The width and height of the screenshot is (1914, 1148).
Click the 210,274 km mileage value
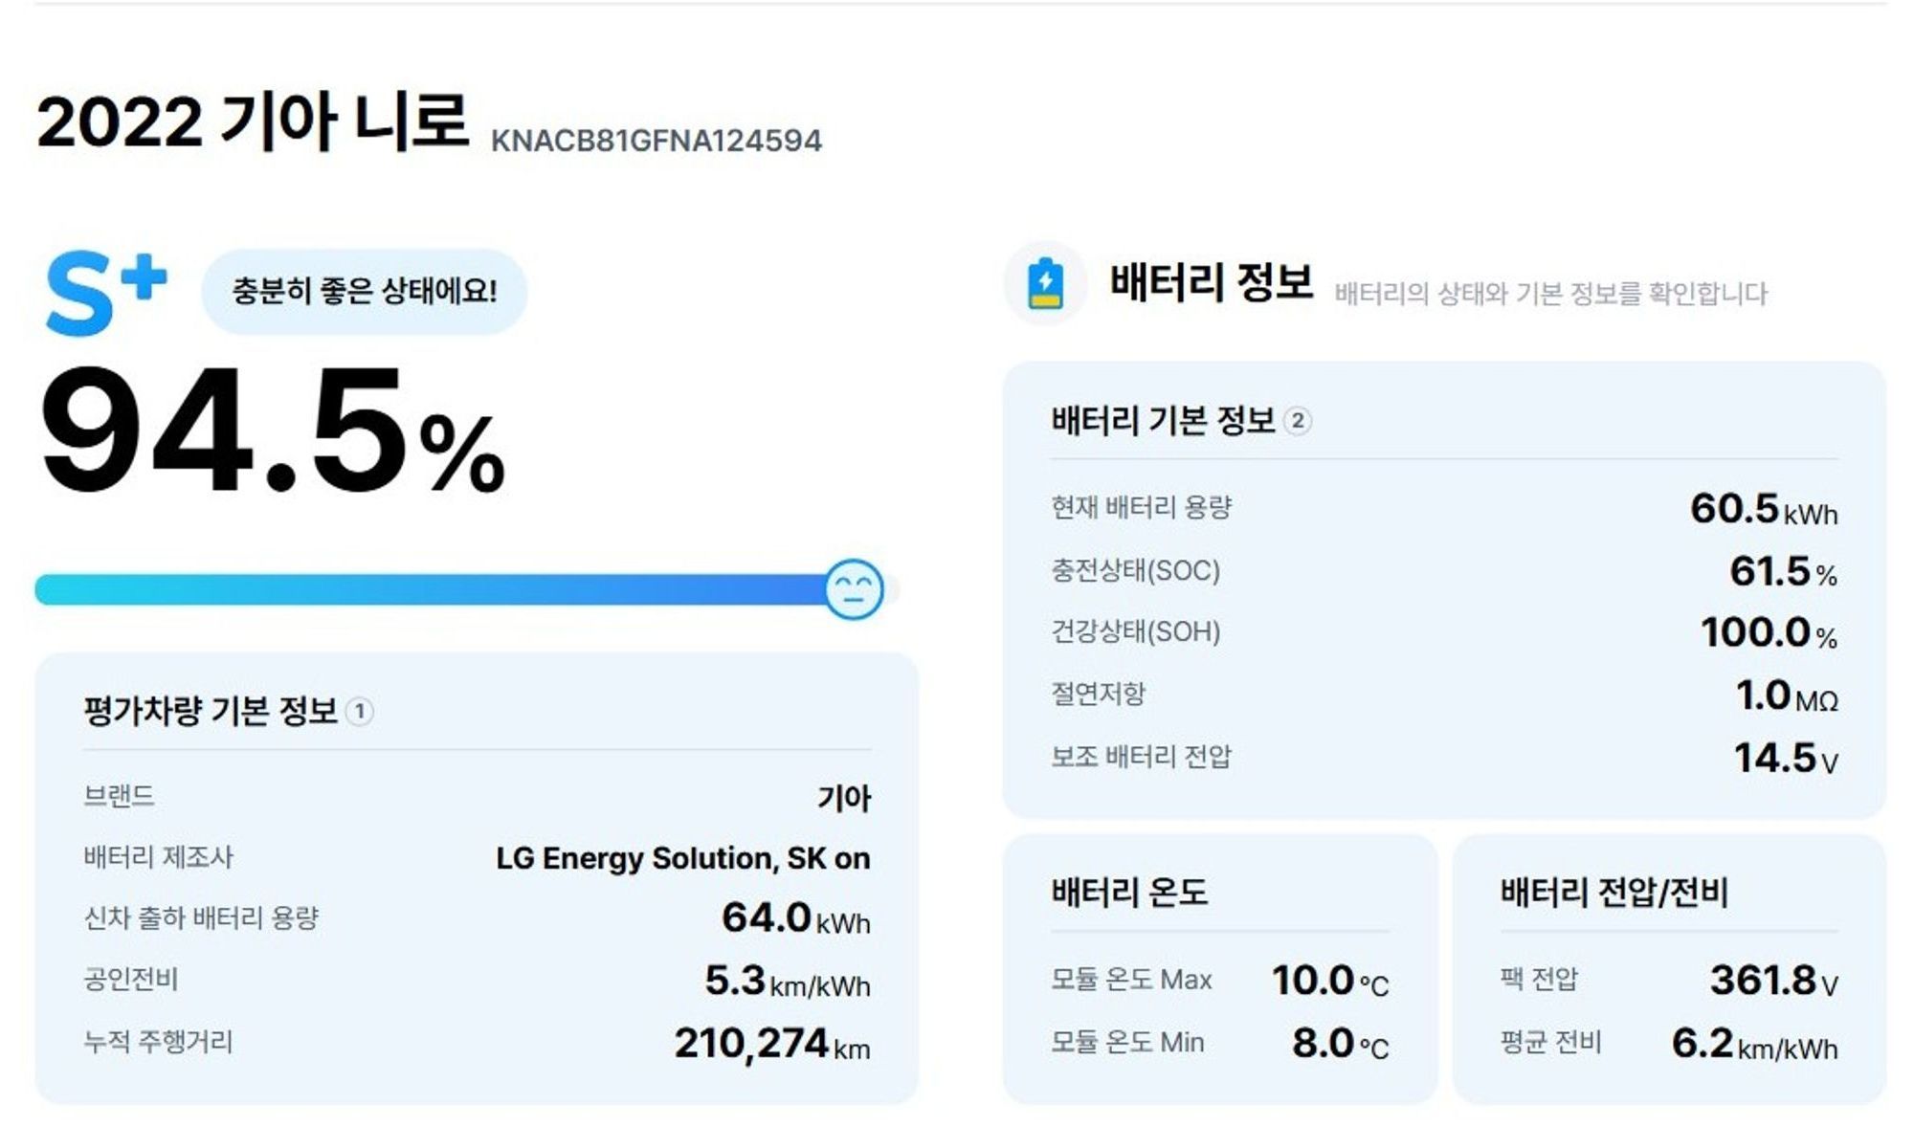[x=771, y=1044]
